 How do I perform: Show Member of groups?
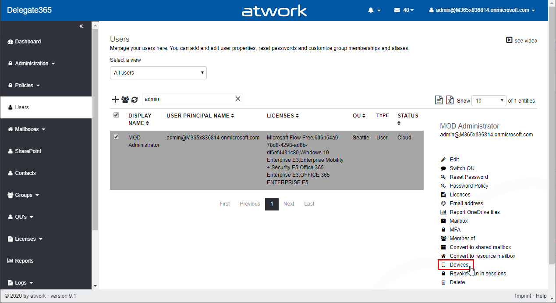458,239
